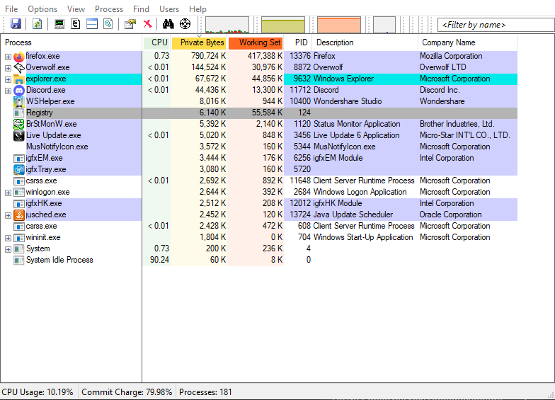Viewport: 555px width, 400px height.
Task: Sort by the Process column header
Action: tap(71, 42)
